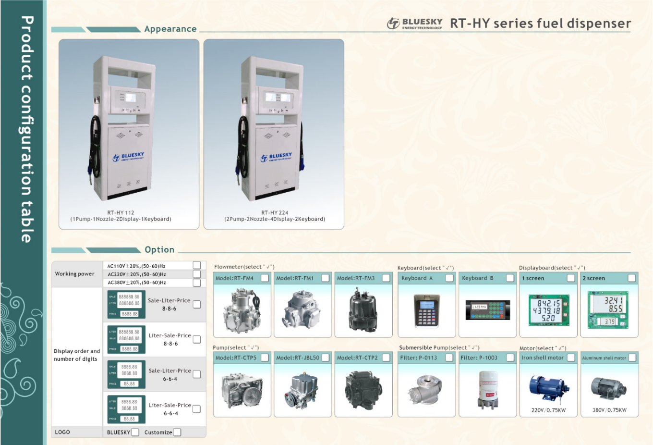Click 'Product configuration table' vertical sidebar title

[26, 129]
